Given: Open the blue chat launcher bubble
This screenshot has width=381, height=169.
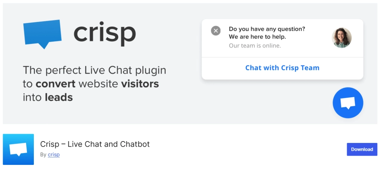Looking at the screenshot, I should coord(348,103).
